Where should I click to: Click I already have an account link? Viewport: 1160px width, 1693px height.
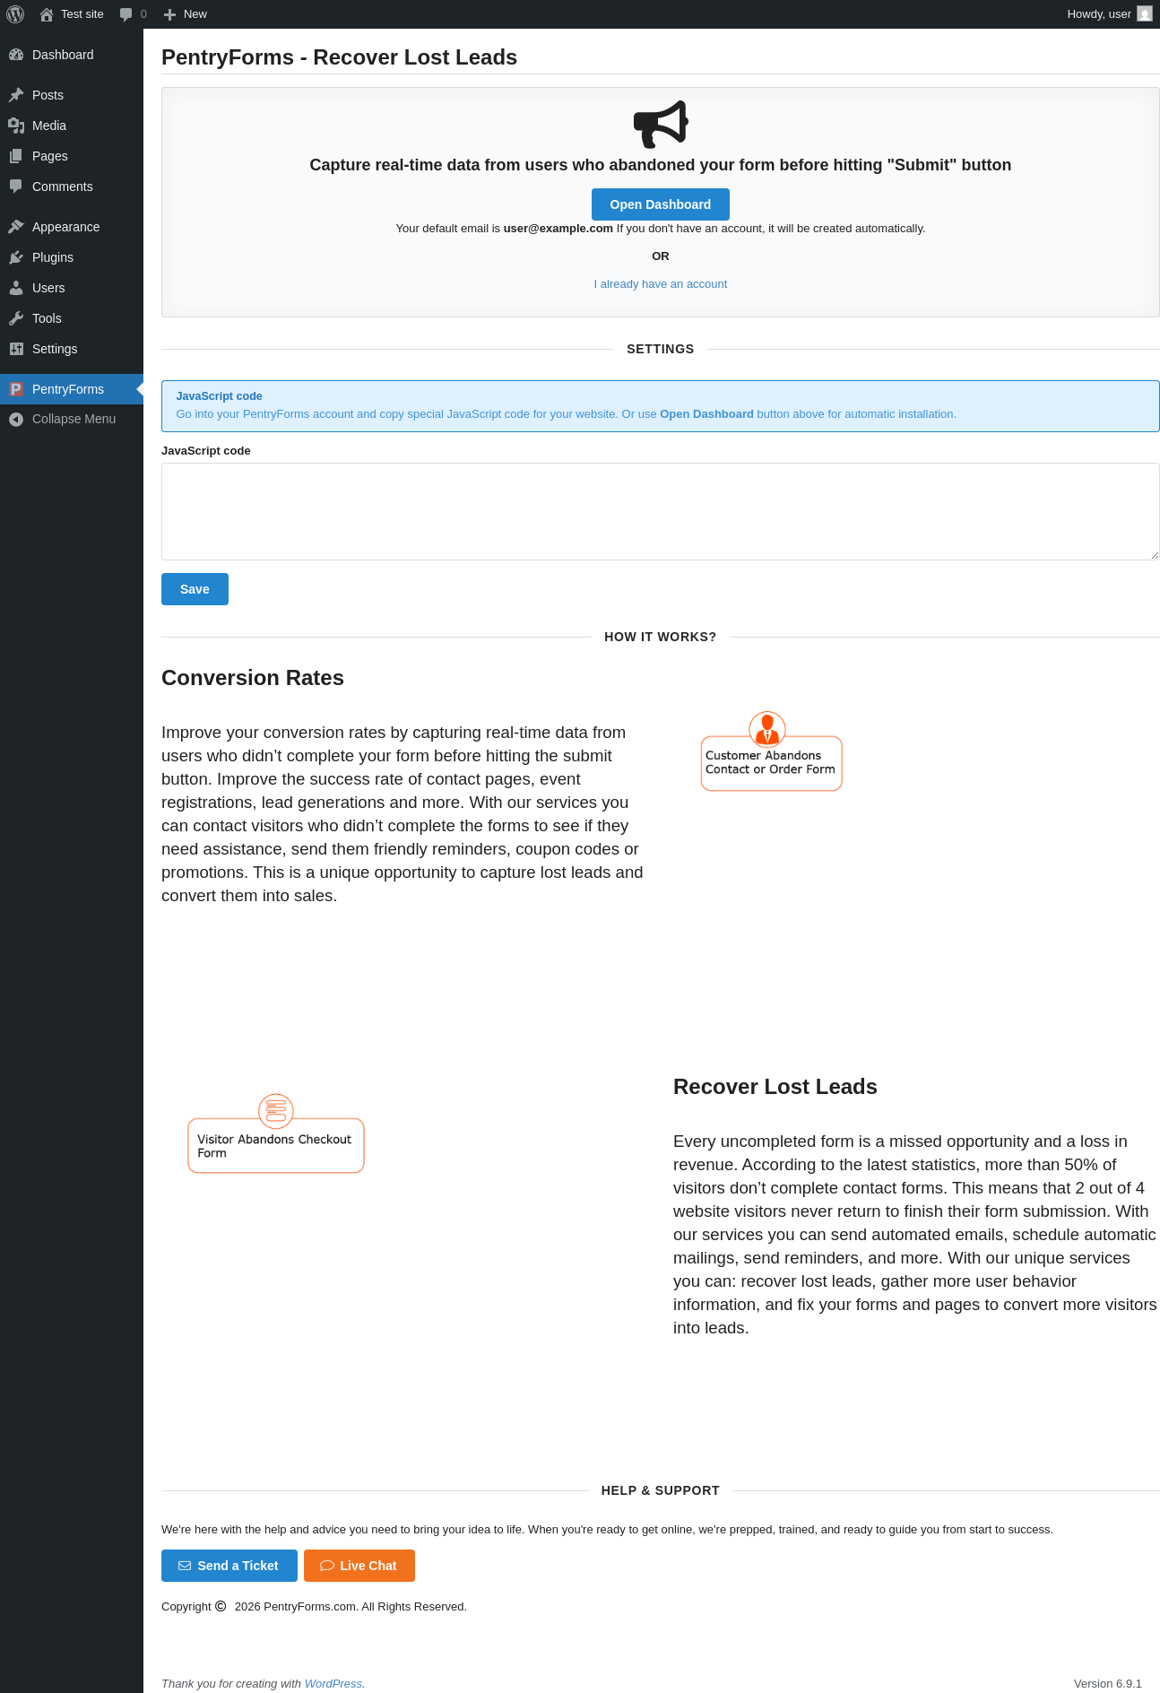(x=661, y=284)
